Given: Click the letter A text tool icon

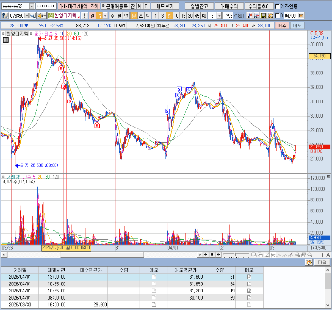Looking at the screenshot, I should pos(328,255).
